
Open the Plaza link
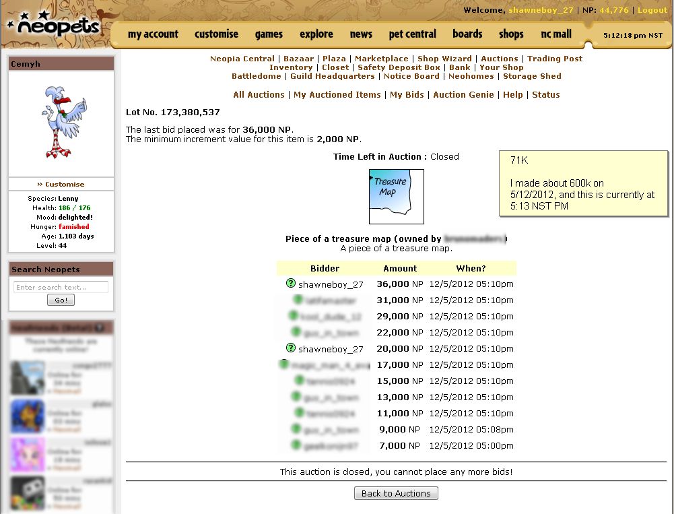tap(334, 59)
